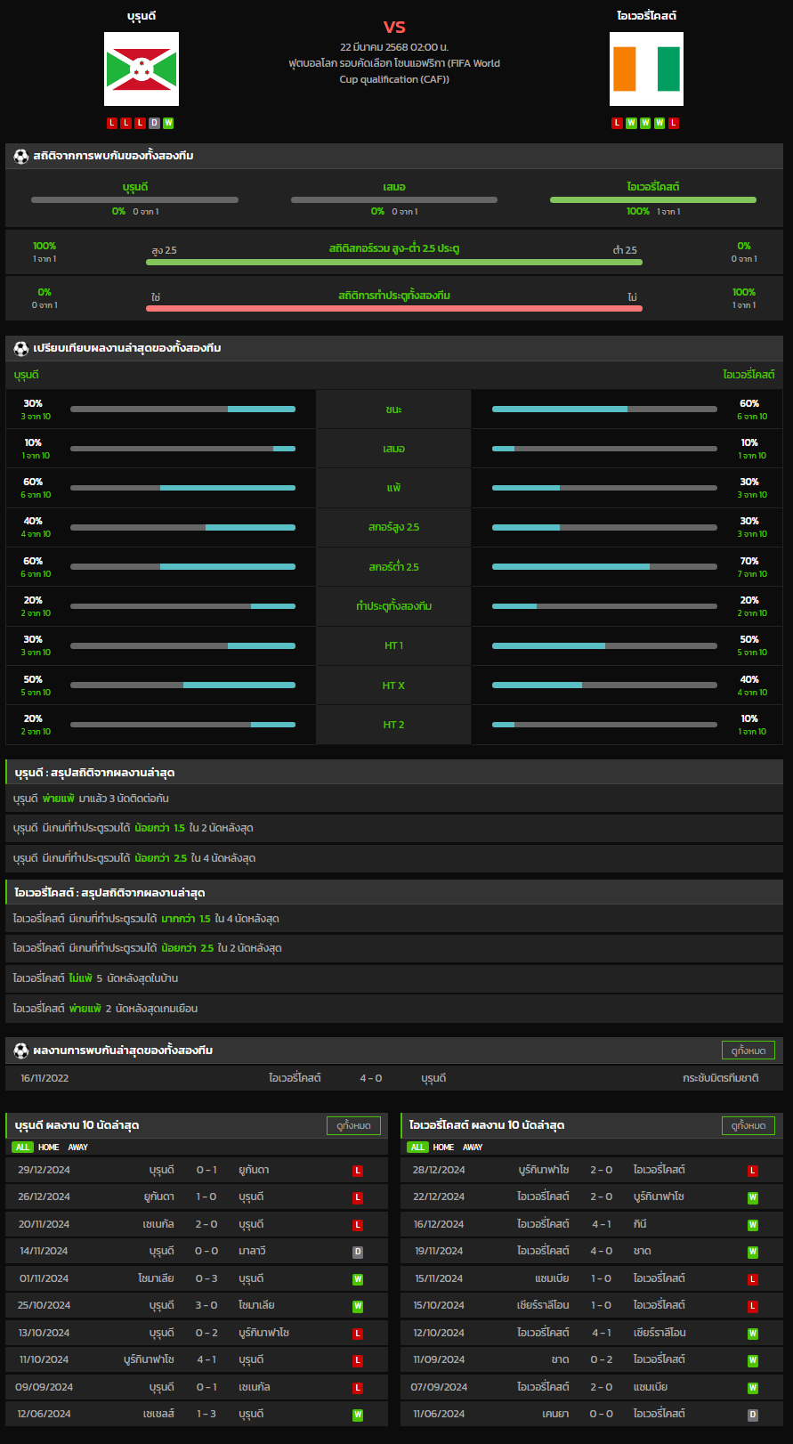This screenshot has width=793, height=1444.
Task: Click the L result badge for 09/09/2024 match
Action: (358, 1388)
